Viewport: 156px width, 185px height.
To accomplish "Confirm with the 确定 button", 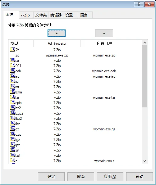I will pyautogui.click(x=51, y=177).
